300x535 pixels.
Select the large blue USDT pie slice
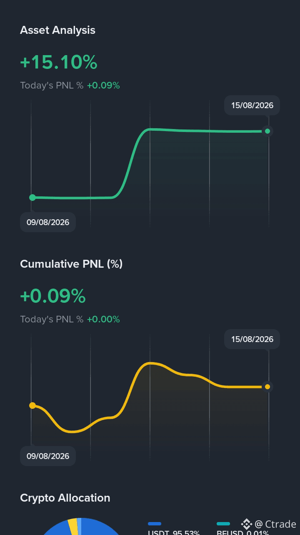(x=100, y=528)
